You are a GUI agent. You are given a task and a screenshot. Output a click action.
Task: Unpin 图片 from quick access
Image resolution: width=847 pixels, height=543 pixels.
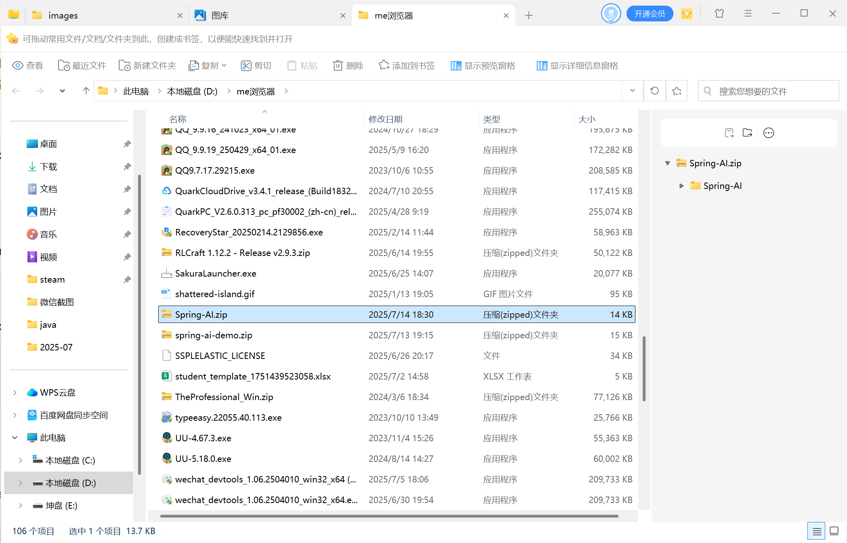127,212
